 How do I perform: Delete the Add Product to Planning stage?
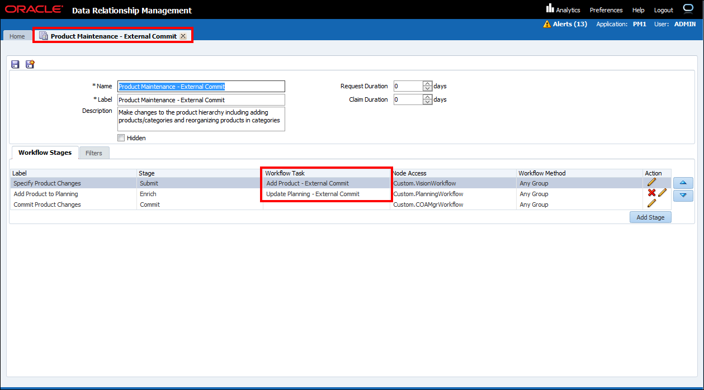651,193
